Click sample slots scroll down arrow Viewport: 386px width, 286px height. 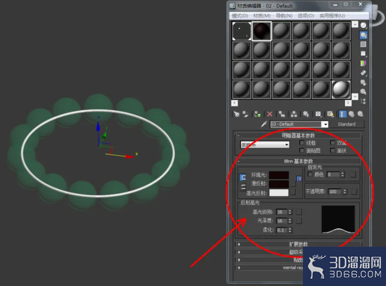355,96
